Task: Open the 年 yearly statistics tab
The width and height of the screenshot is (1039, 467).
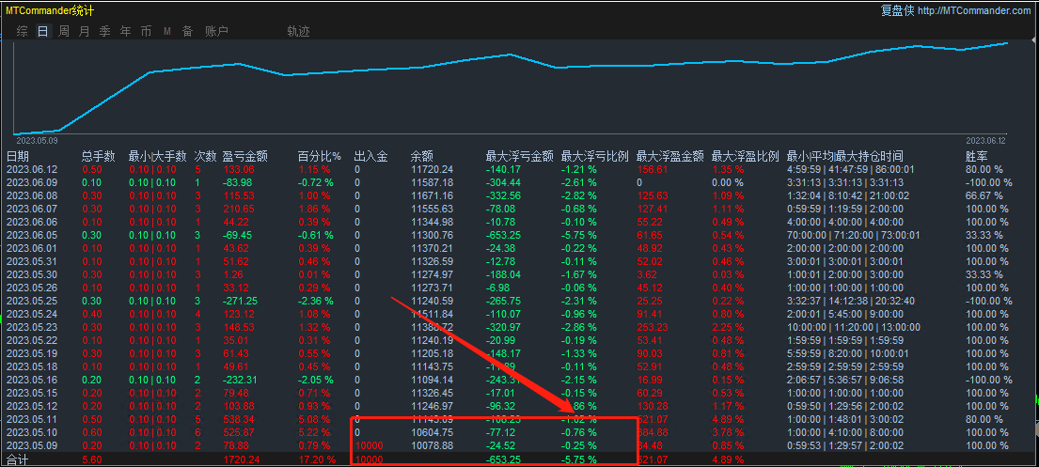Action: coord(125,31)
